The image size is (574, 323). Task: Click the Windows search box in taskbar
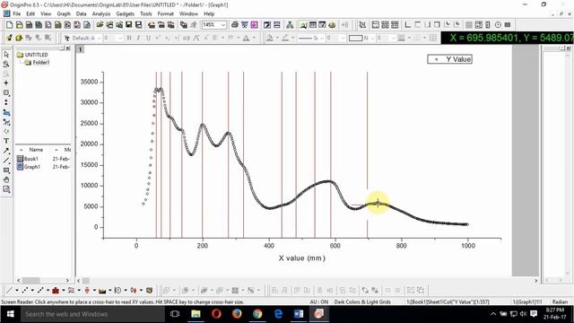92,314
